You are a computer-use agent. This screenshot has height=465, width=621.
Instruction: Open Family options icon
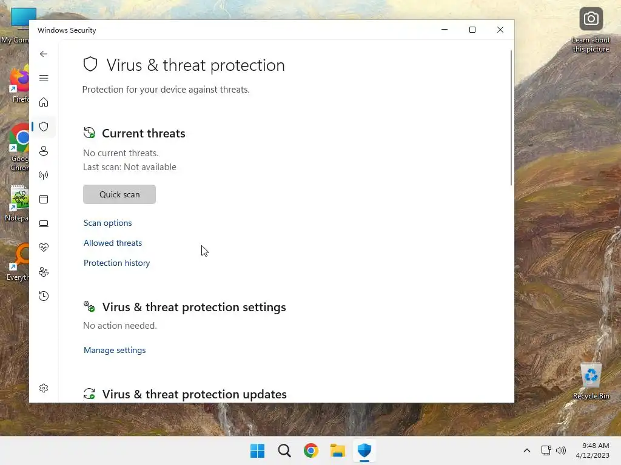point(44,272)
